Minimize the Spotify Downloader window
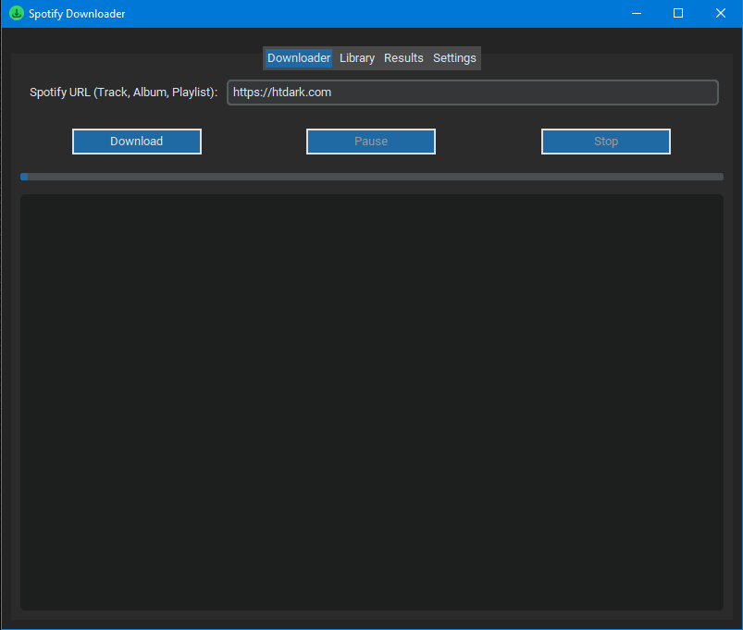Screen dimensions: 743x630 click(637, 13)
